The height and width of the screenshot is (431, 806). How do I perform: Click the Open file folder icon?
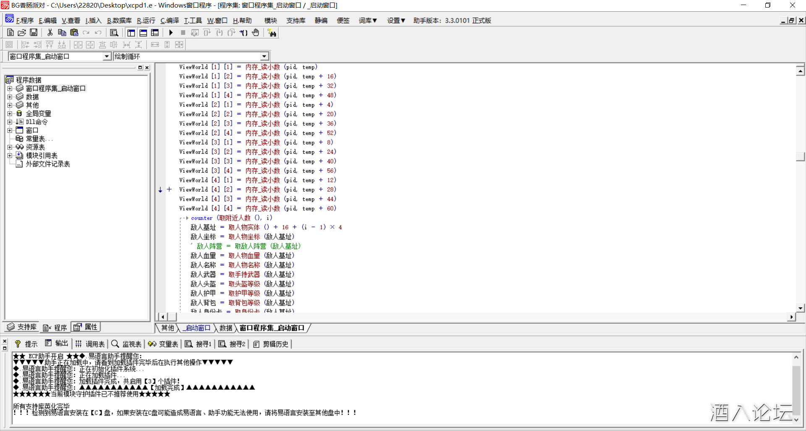[x=22, y=33]
